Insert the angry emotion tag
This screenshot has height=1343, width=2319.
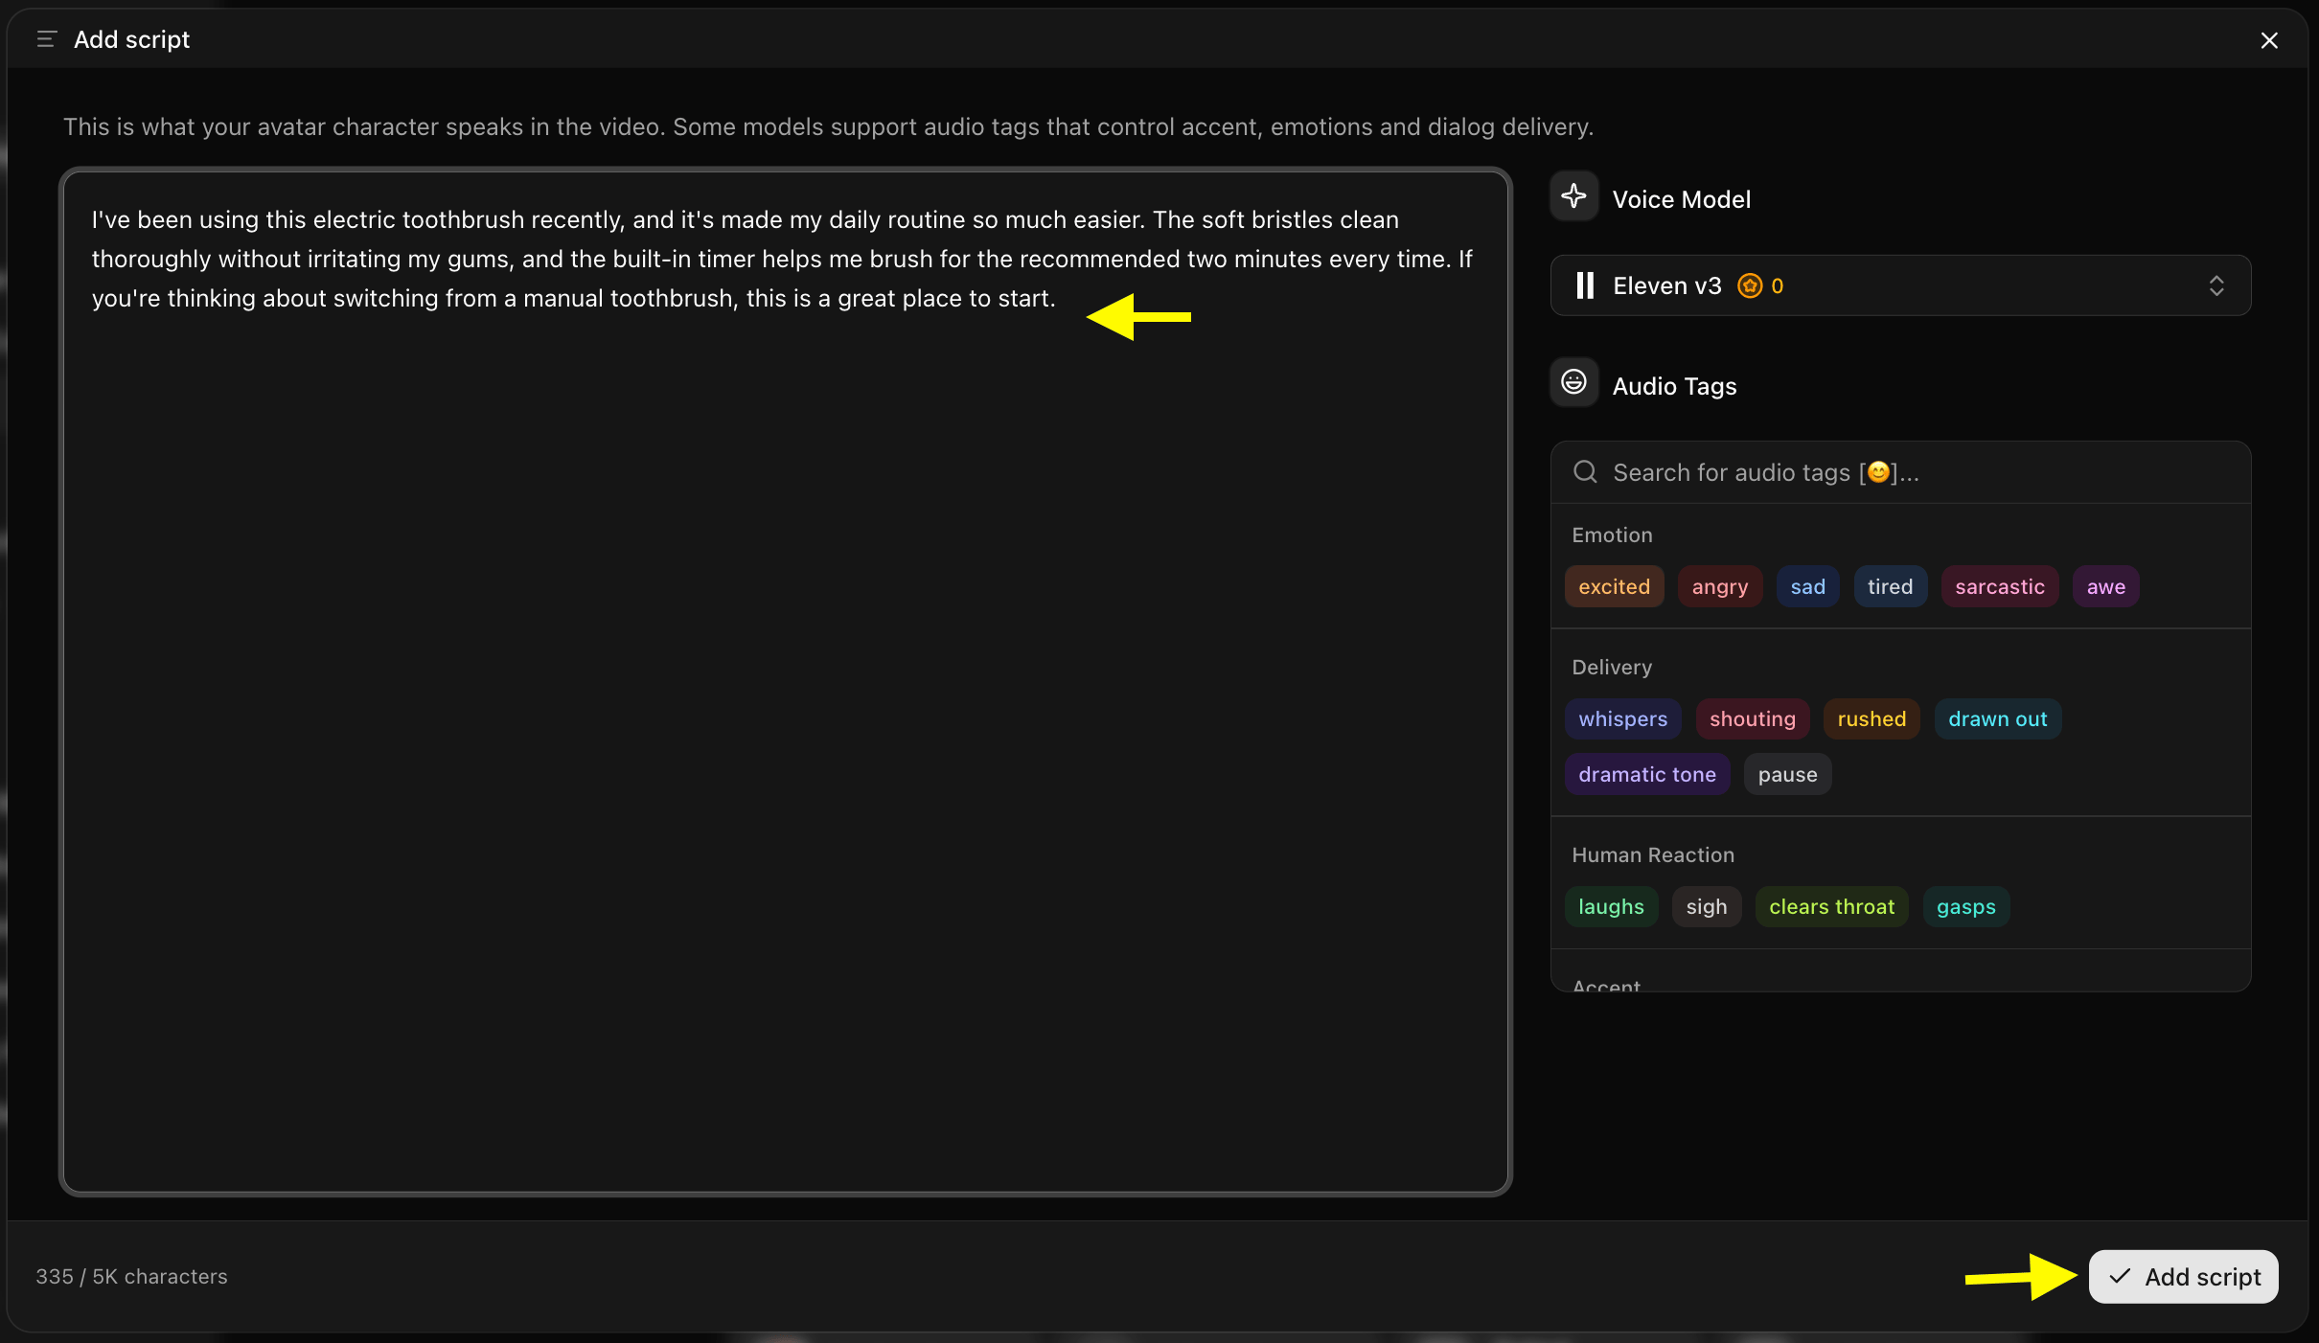pyautogui.click(x=1719, y=586)
